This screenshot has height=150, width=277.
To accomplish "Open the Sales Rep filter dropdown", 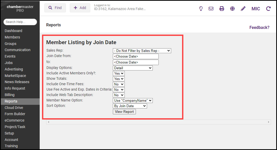I will [x=142, y=51].
